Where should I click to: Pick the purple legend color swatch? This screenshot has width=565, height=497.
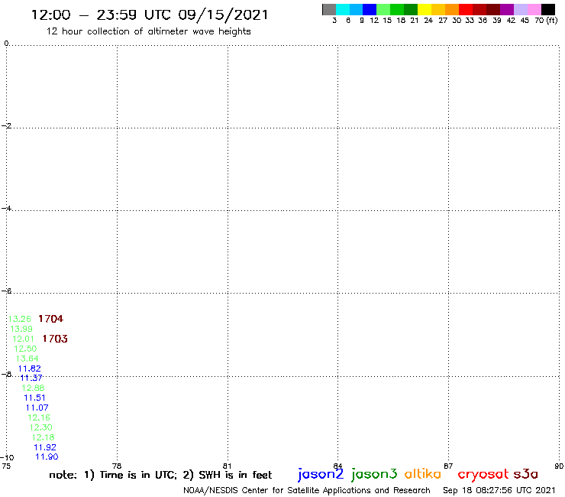[x=507, y=9]
